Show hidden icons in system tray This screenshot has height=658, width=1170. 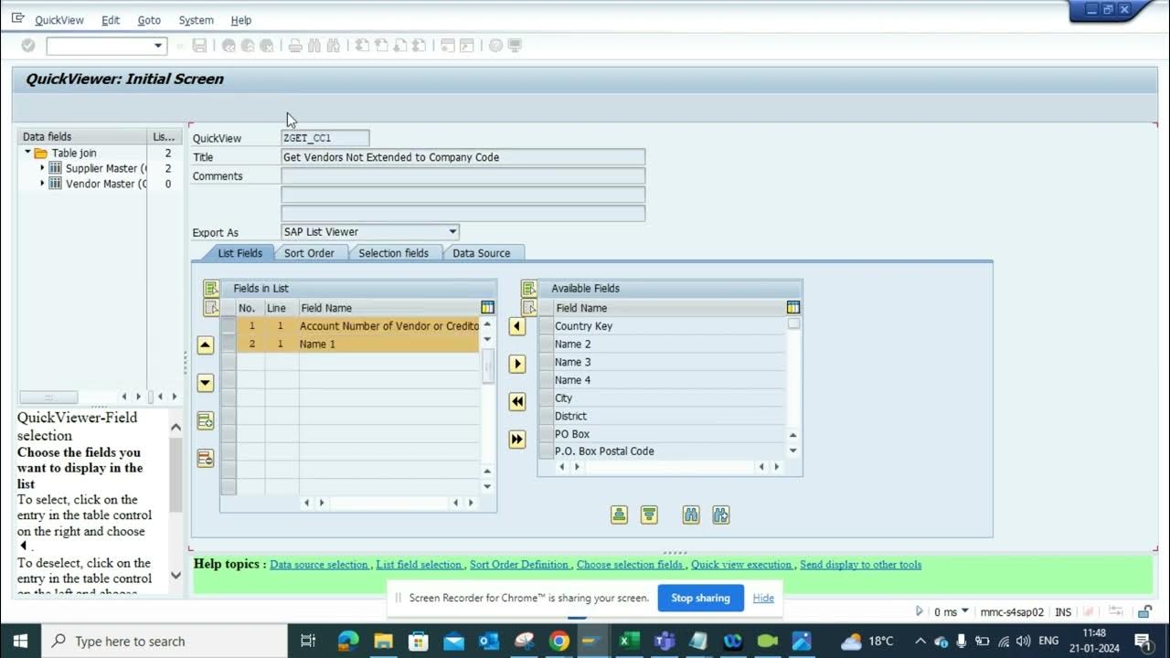[x=920, y=641]
